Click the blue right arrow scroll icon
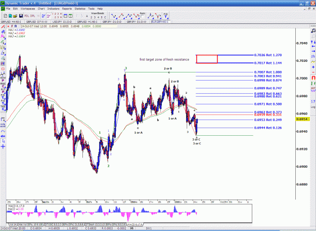The image size is (316, 231). point(313,51)
